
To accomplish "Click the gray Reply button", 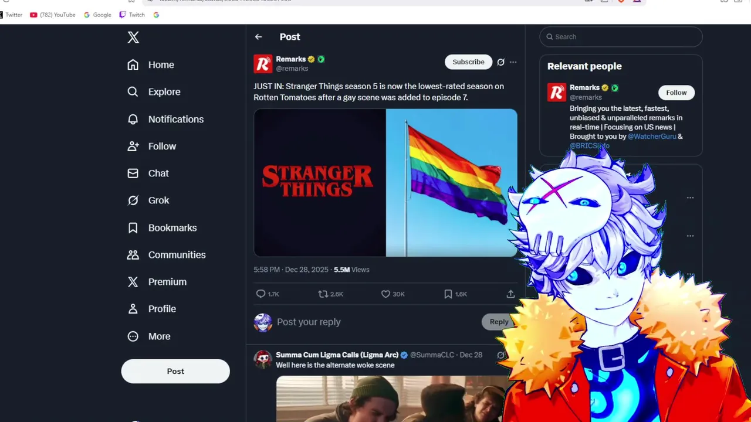I will pyautogui.click(x=499, y=322).
